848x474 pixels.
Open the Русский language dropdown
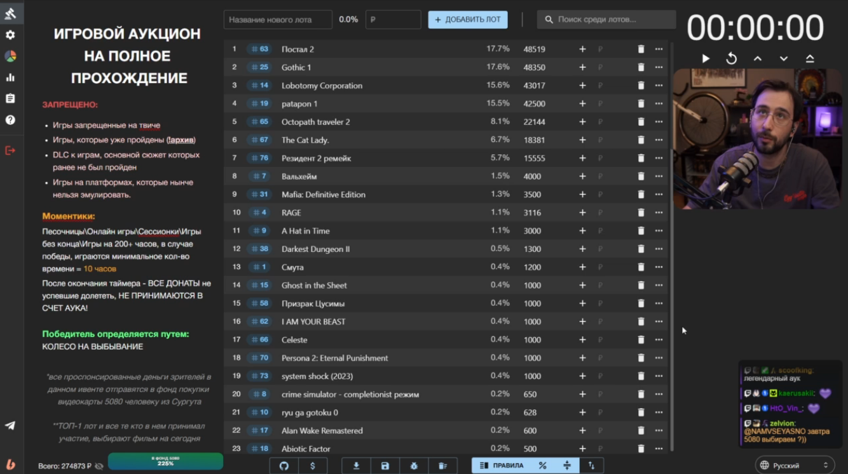pos(795,465)
